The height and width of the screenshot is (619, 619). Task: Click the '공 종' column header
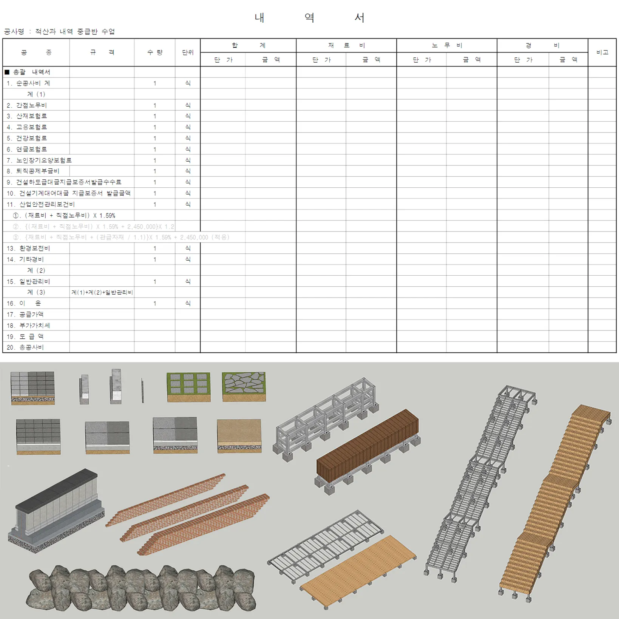click(36, 52)
